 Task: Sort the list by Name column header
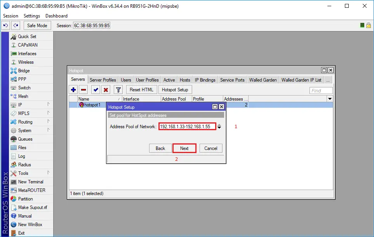click(x=100, y=99)
